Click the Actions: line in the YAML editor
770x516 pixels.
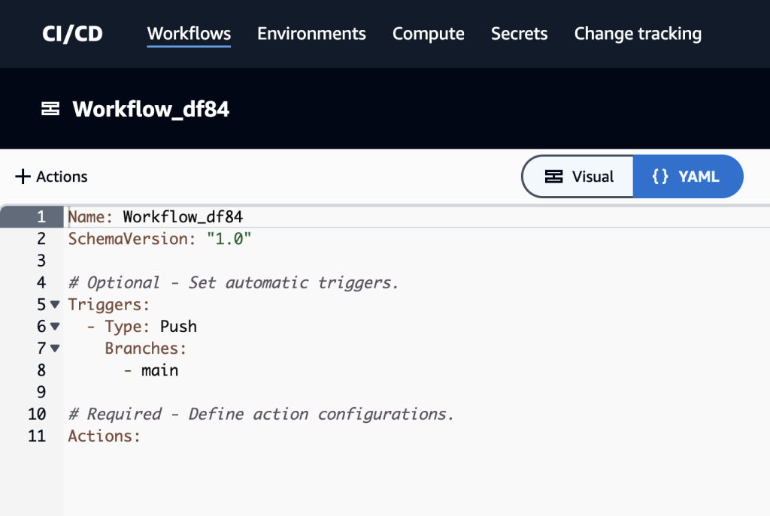(x=105, y=436)
